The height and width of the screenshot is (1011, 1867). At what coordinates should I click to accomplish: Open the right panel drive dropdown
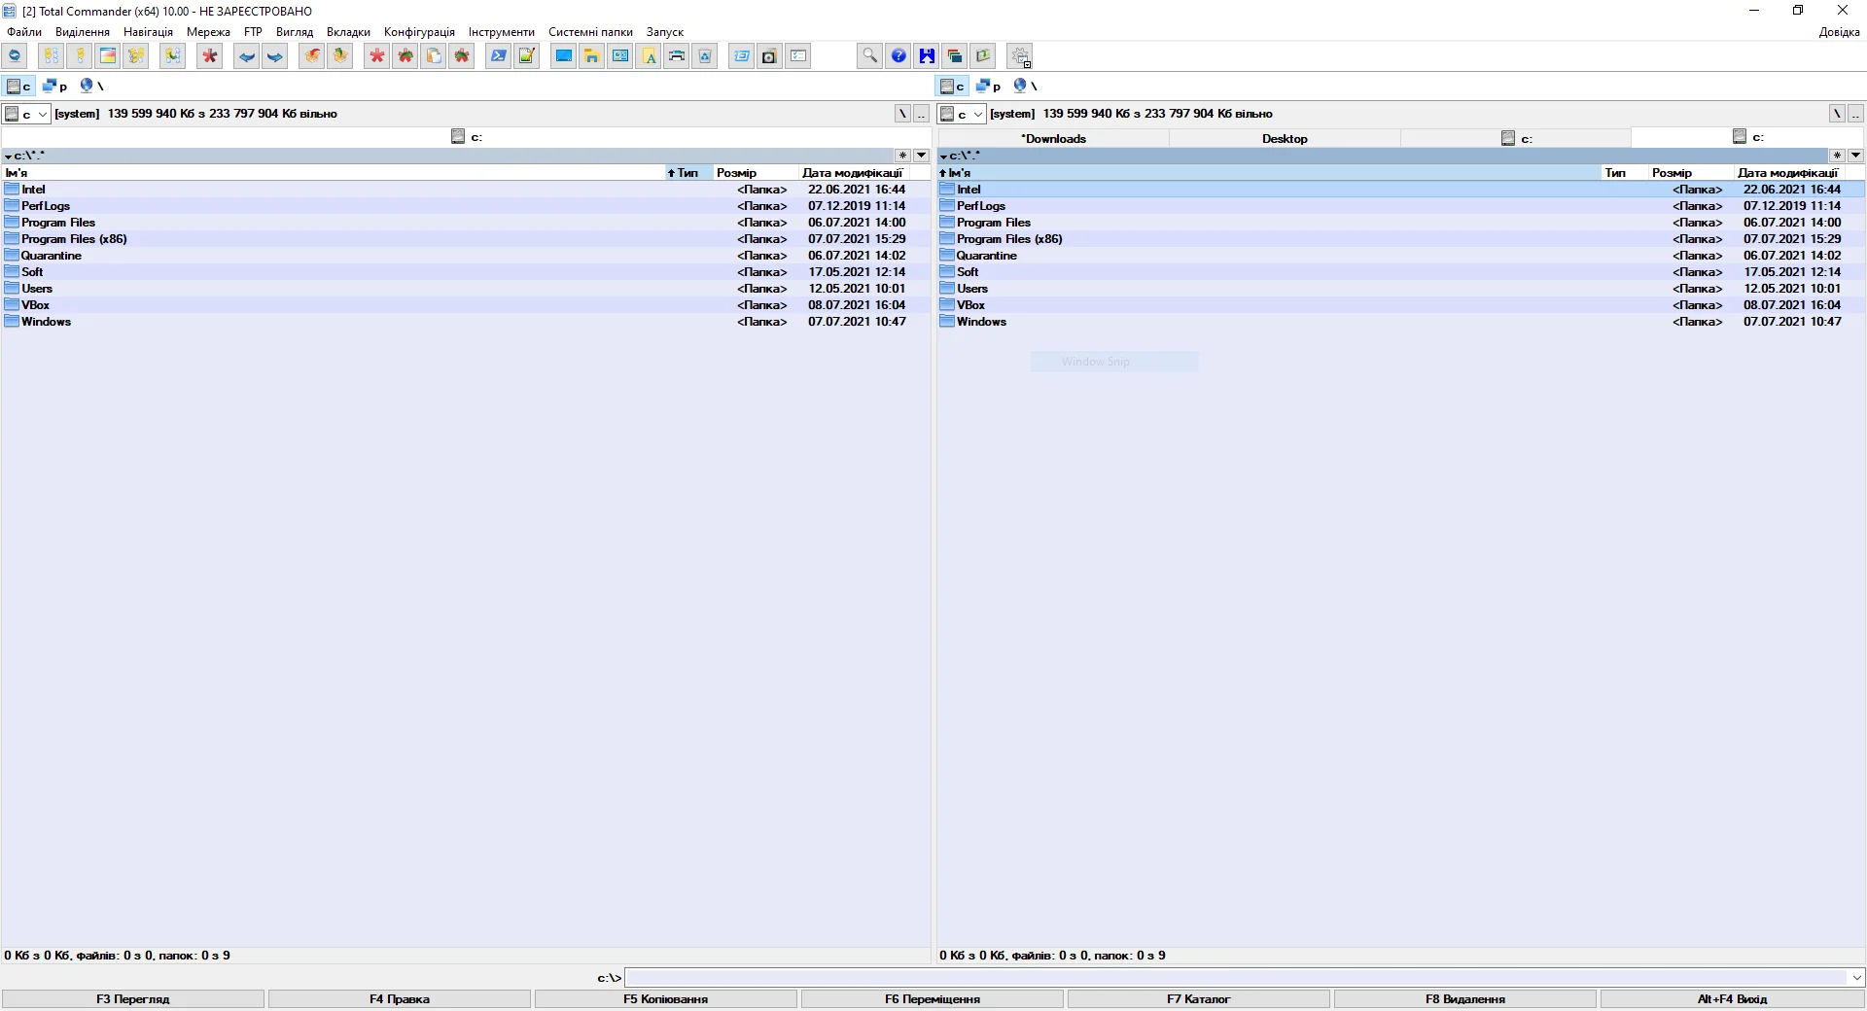point(962,114)
